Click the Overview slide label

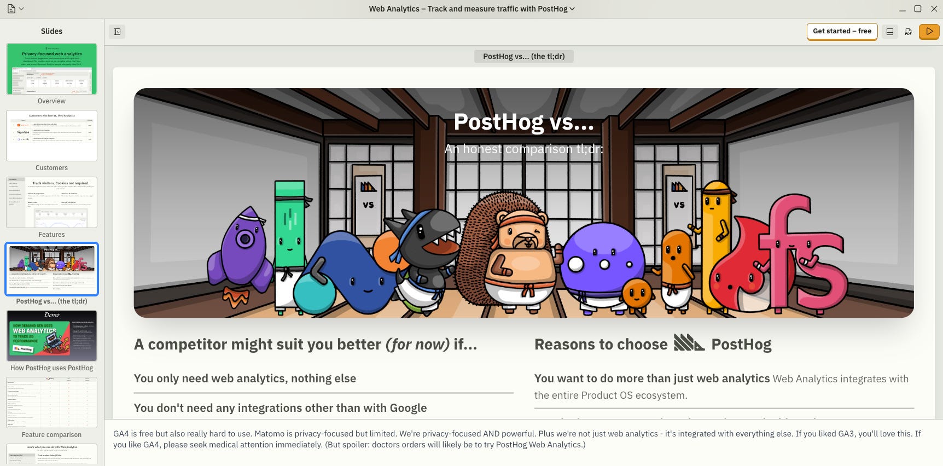tap(51, 101)
